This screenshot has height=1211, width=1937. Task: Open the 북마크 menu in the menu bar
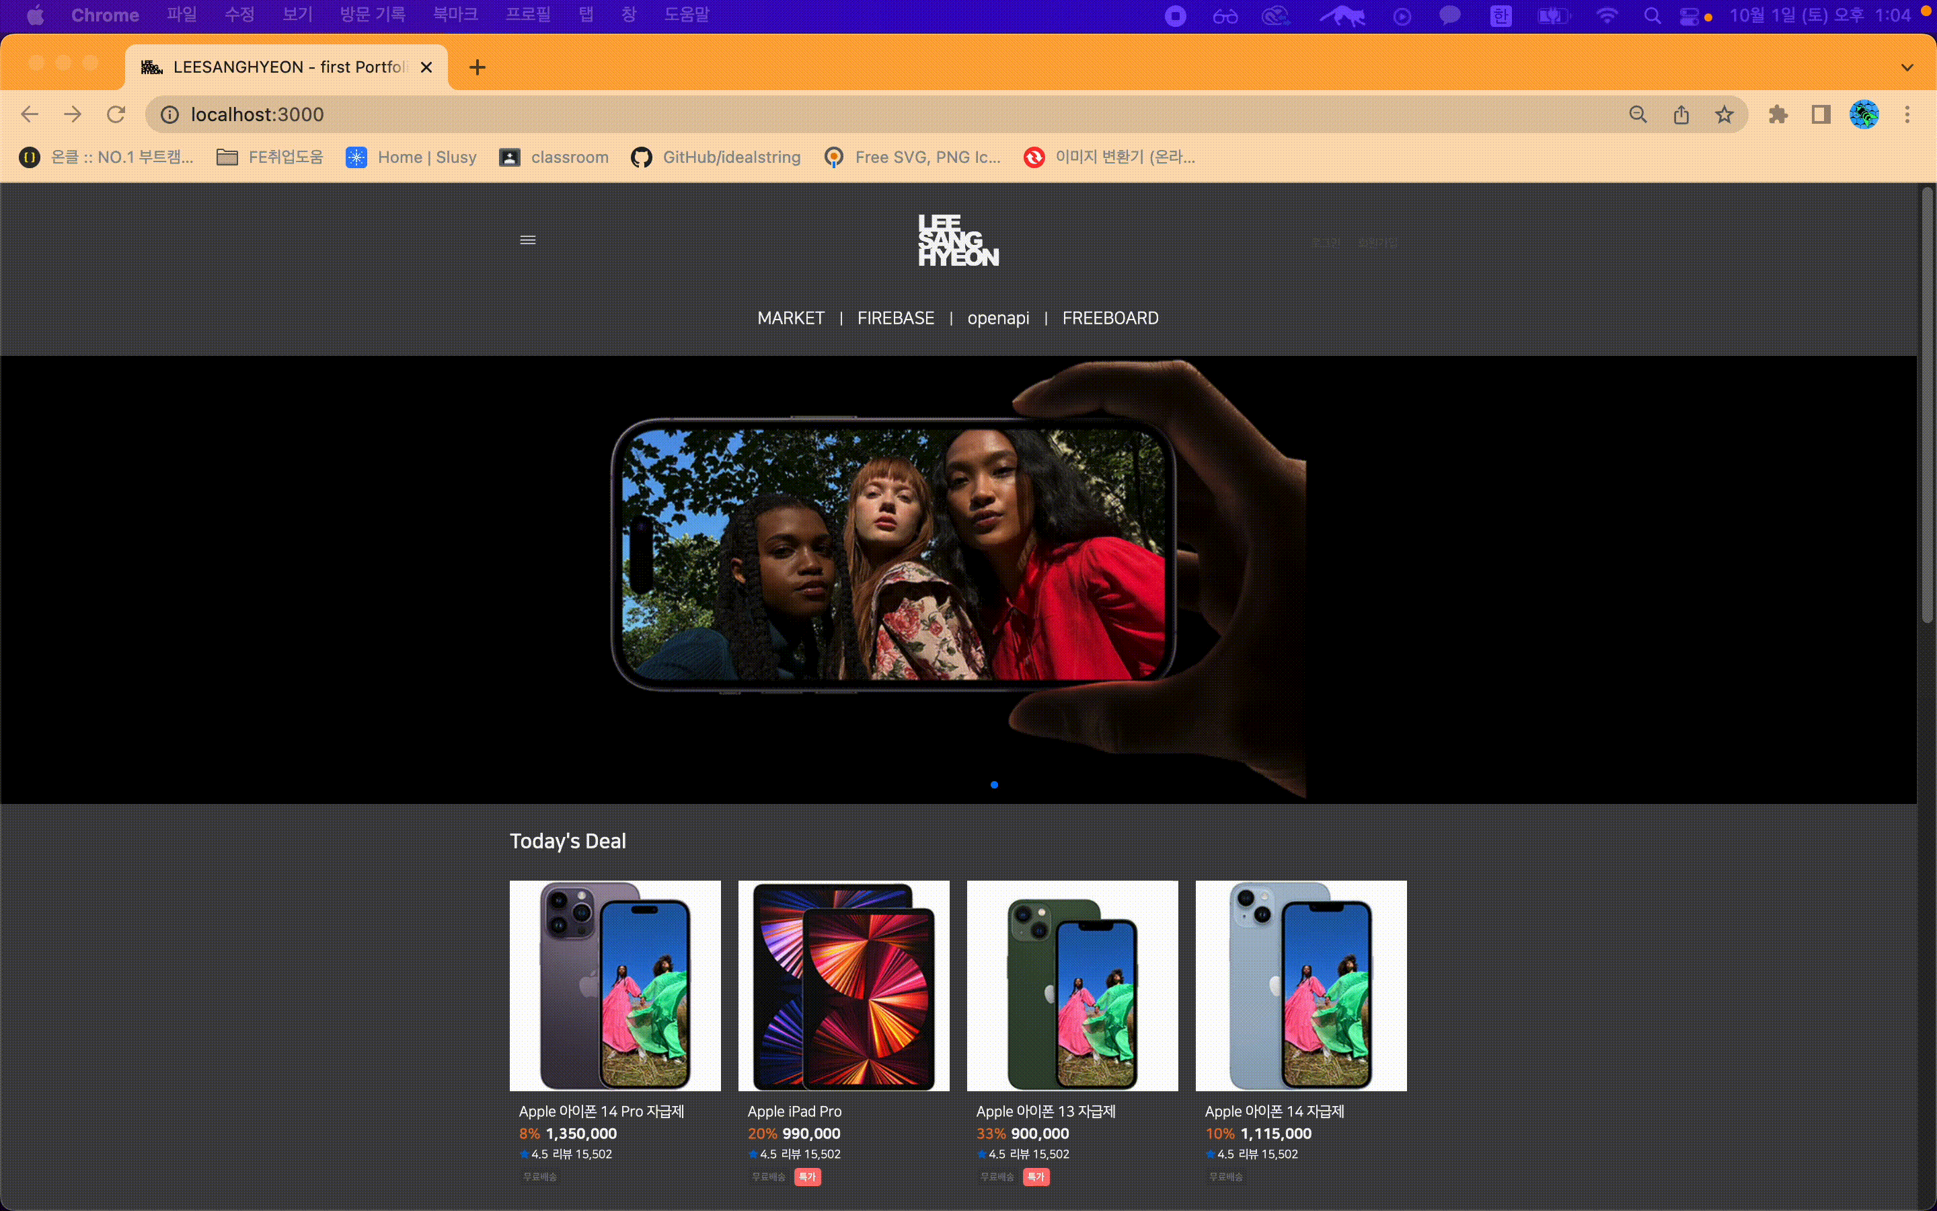455,15
